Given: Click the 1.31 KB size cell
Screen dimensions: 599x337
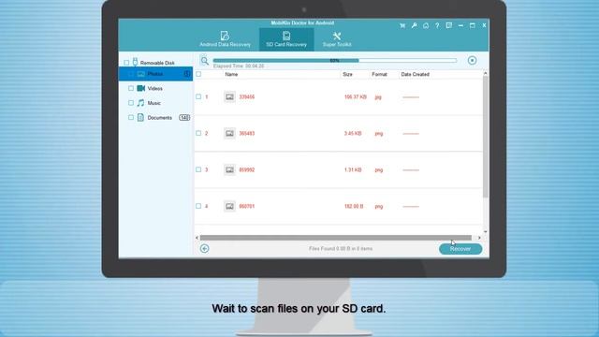Looking at the screenshot, I should tap(353, 169).
